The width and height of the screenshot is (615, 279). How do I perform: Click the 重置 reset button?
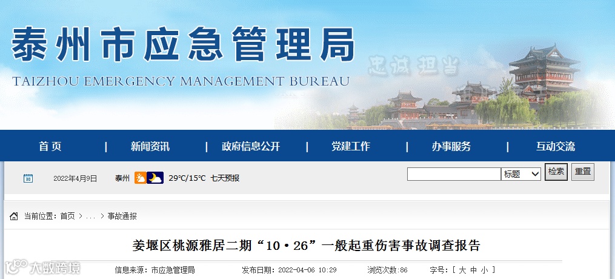pos(583,172)
